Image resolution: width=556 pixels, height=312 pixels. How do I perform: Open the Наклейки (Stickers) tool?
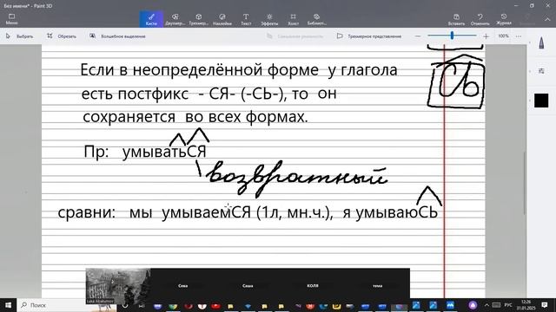222,19
